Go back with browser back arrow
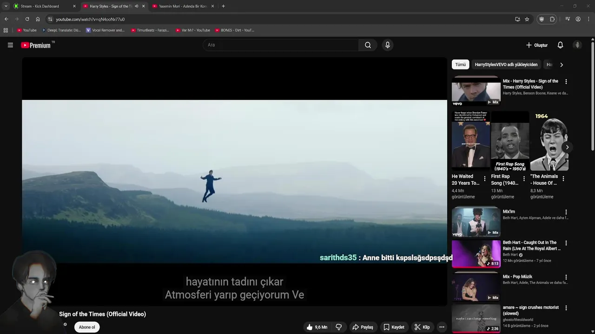 click(x=6, y=19)
